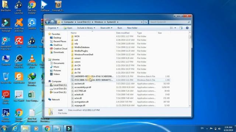The width and height of the screenshot is (236, 132).
Task: Click Local Disk (C:) breadcrumb segment
Action: coord(84,22)
